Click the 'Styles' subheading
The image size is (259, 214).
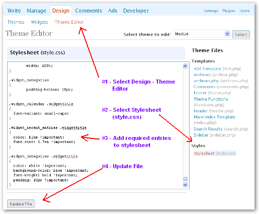(198, 146)
